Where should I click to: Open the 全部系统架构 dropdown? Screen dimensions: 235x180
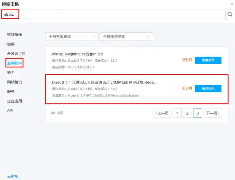tap(126, 37)
